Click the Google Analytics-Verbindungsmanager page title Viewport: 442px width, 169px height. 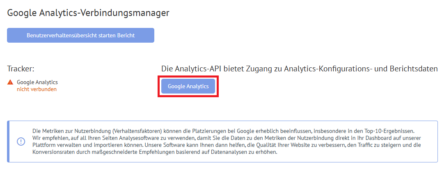(x=88, y=13)
